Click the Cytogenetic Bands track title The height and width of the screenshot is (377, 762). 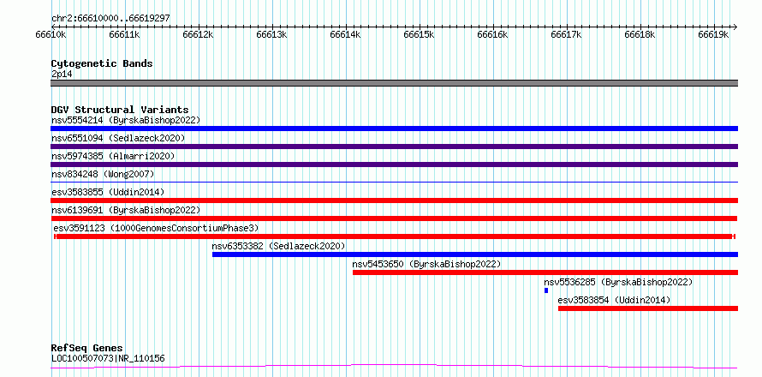tap(102, 63)
